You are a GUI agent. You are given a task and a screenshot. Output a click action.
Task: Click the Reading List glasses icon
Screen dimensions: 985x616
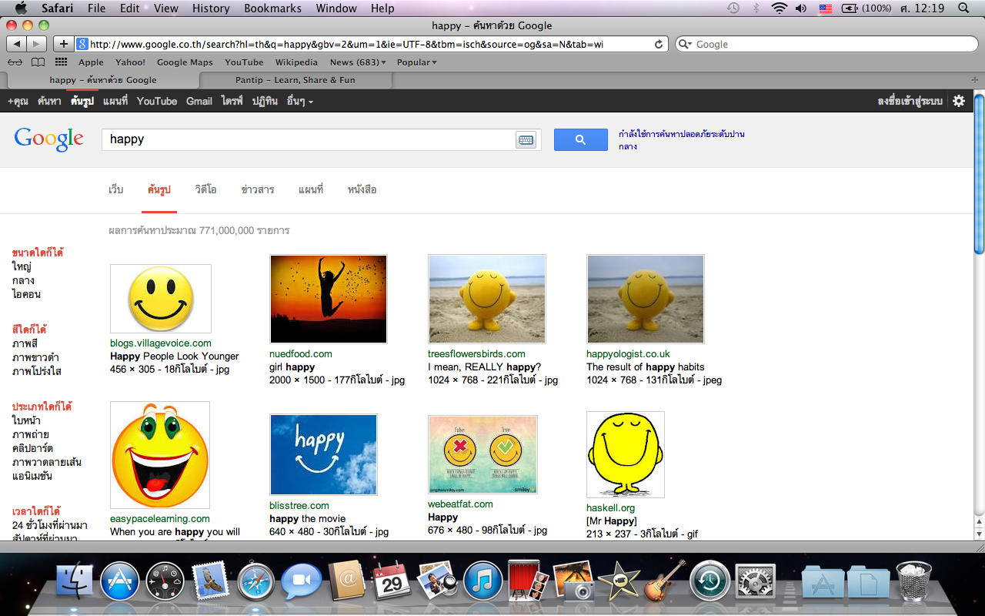[15, 62]
